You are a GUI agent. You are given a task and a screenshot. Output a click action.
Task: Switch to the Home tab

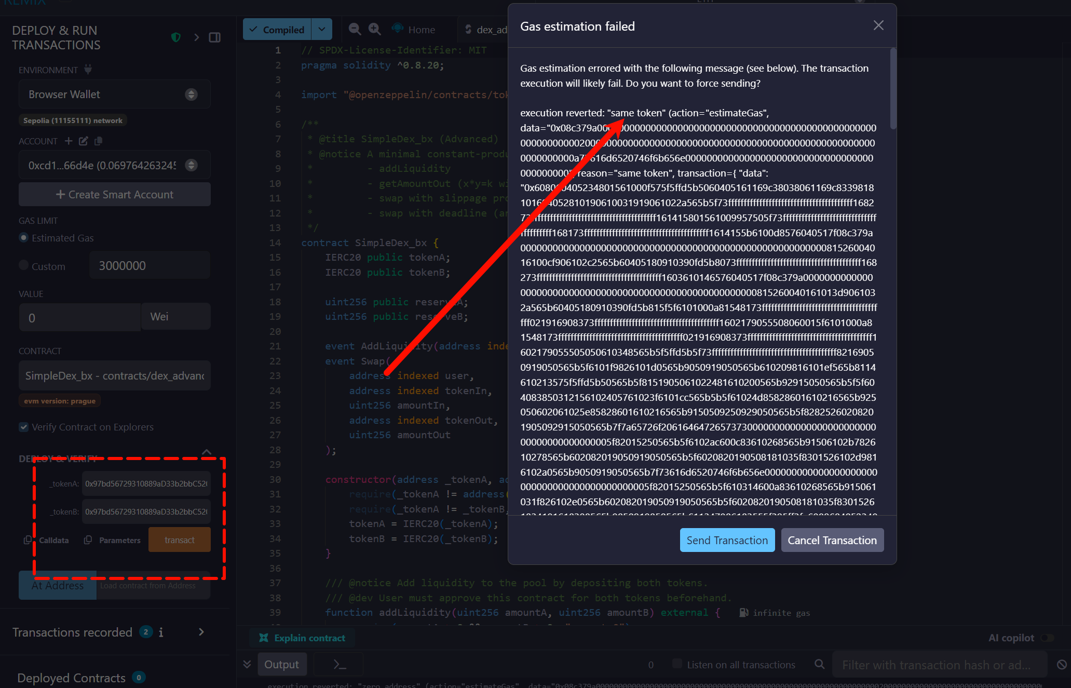(421, 30)
